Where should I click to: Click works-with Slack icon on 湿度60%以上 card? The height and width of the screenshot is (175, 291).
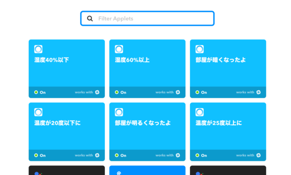tap(178, 92)
